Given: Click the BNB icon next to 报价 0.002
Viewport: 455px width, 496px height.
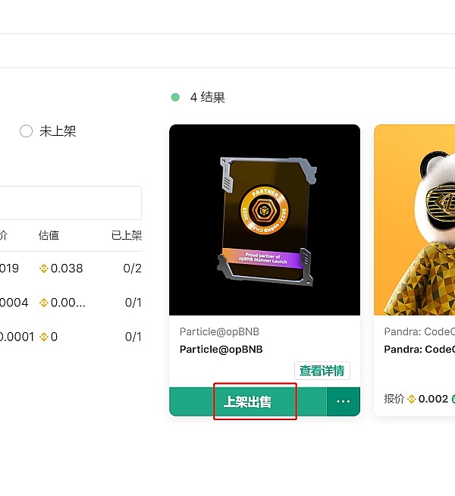Looking at the screenshot, I should click(412, 399).
